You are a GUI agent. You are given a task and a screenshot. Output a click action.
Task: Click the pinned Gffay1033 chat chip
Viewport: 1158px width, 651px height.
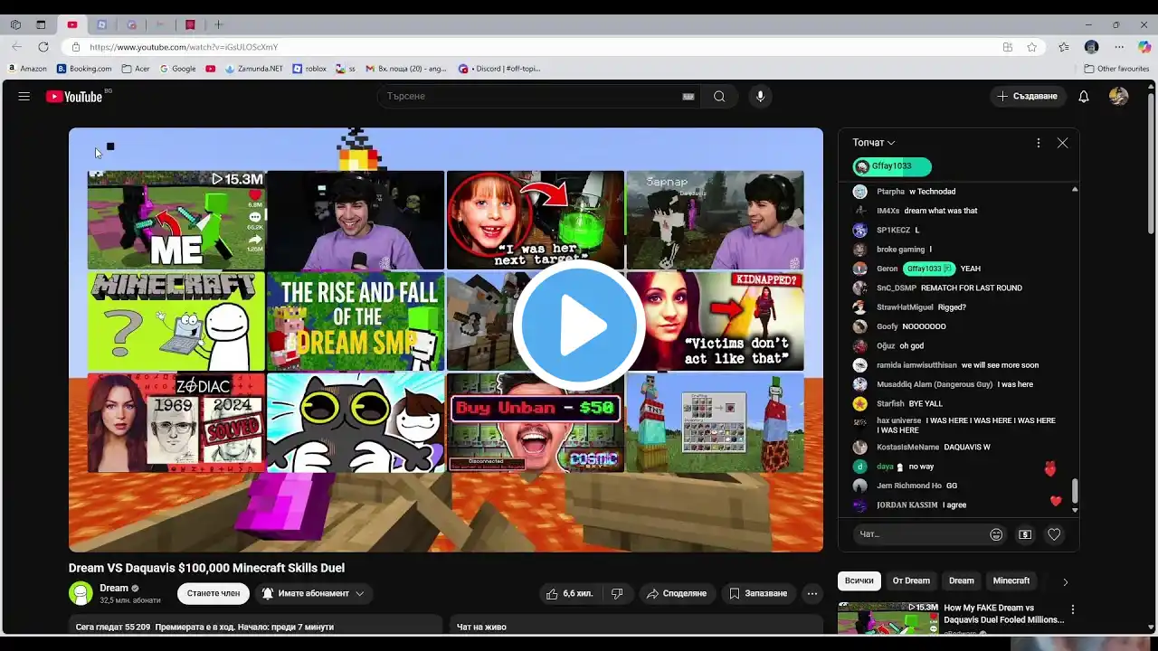coord(891,166)
